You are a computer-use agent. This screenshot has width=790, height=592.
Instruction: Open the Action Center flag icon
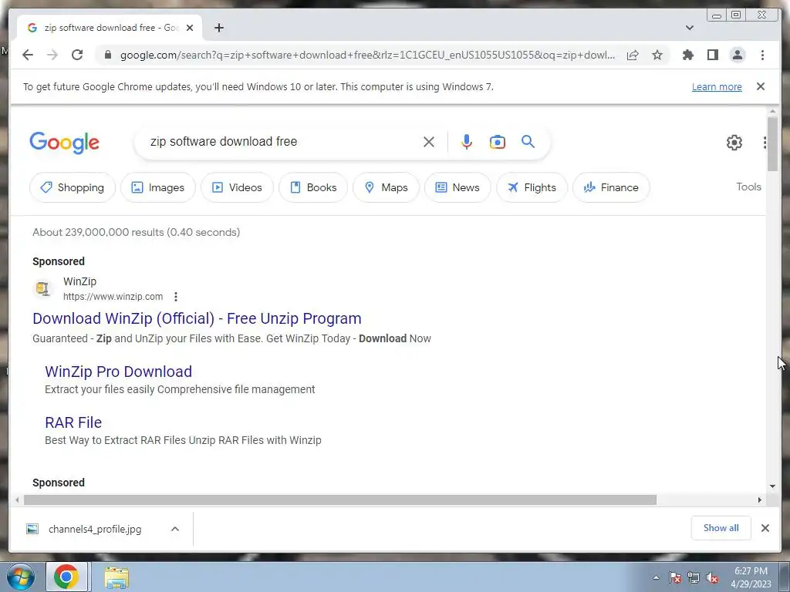pos(675,578)
